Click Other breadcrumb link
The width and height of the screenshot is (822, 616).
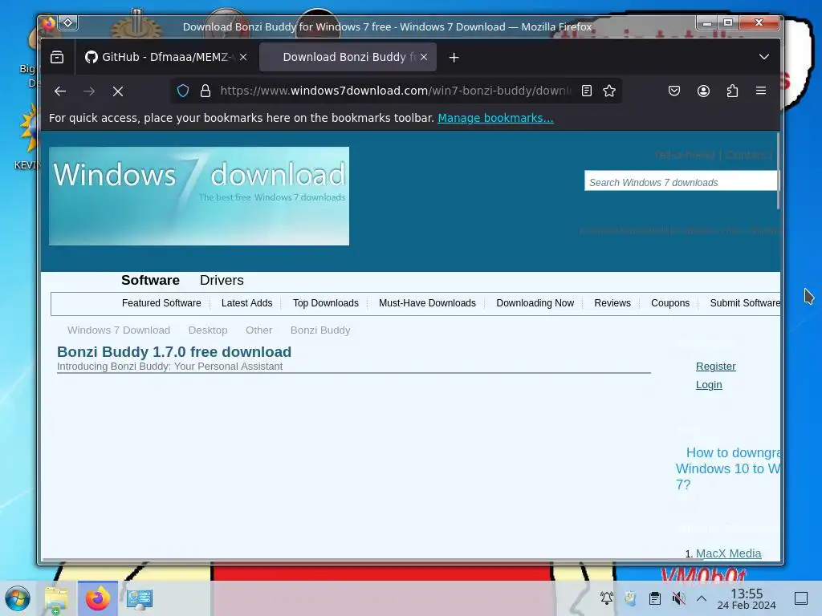point(259,330)
